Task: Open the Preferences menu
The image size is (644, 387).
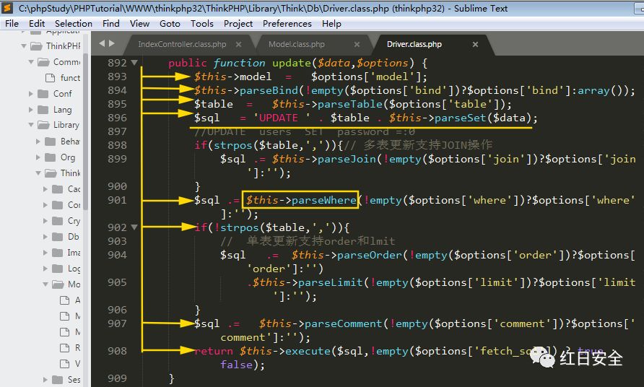Action: (x=287, y=23)
